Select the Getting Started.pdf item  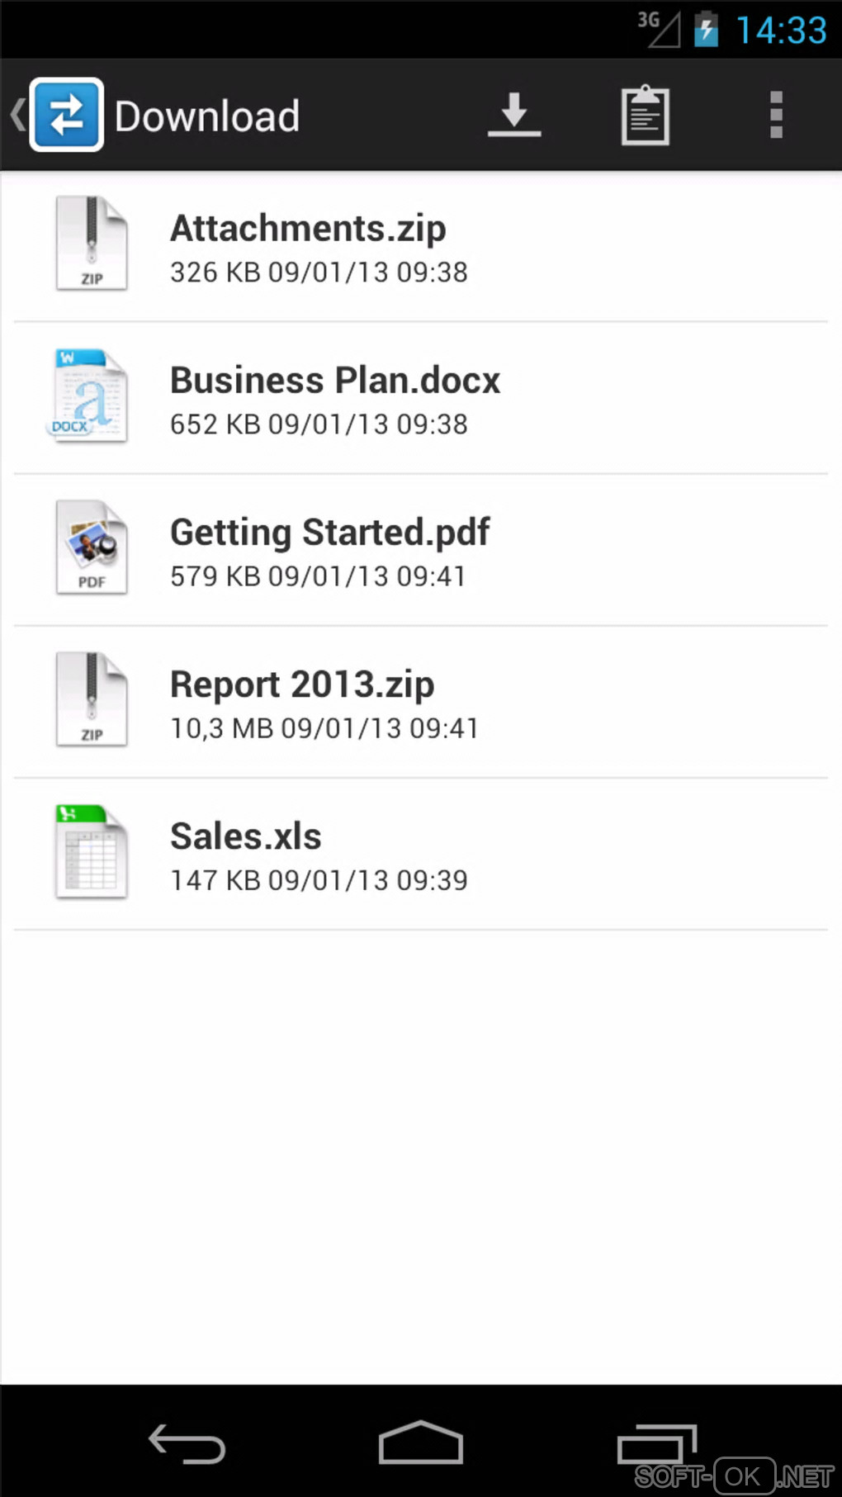coord(330,533)
